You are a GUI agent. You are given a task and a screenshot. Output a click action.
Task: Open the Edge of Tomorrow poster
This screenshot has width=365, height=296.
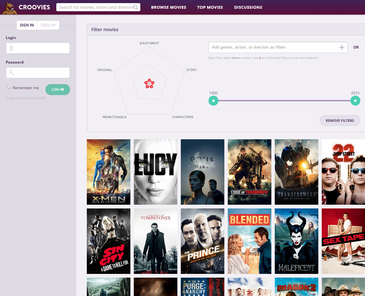point(250,172)
